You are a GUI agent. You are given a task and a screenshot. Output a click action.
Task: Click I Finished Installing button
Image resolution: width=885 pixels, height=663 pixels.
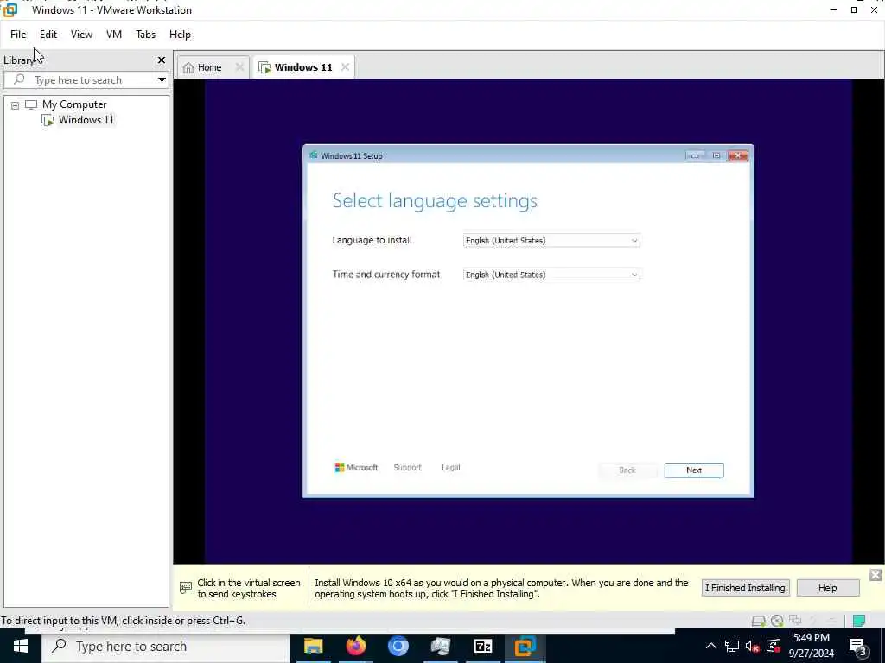coord(745,588)
